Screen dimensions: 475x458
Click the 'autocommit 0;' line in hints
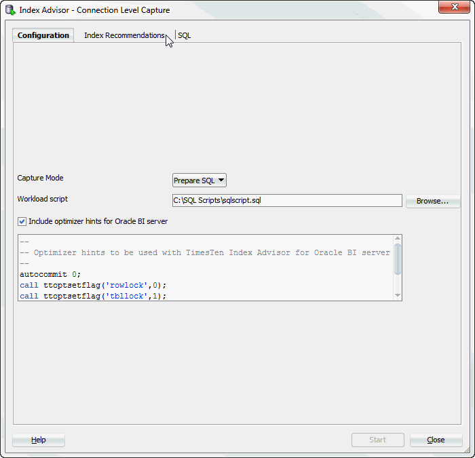coord(50,274)
